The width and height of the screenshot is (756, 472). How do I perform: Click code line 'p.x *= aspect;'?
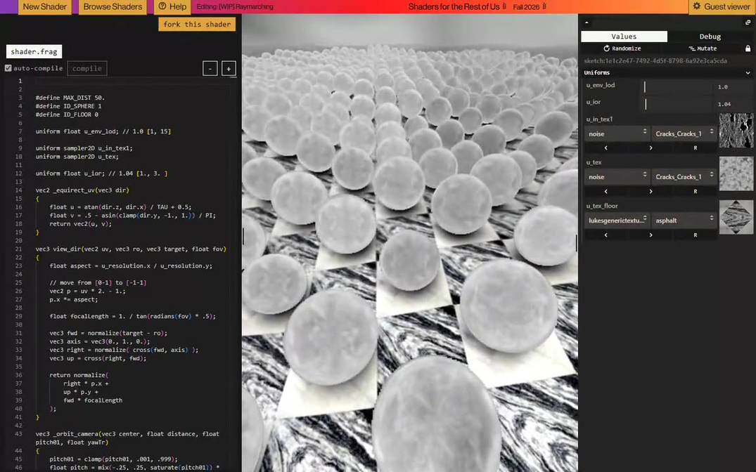[73, 299]
